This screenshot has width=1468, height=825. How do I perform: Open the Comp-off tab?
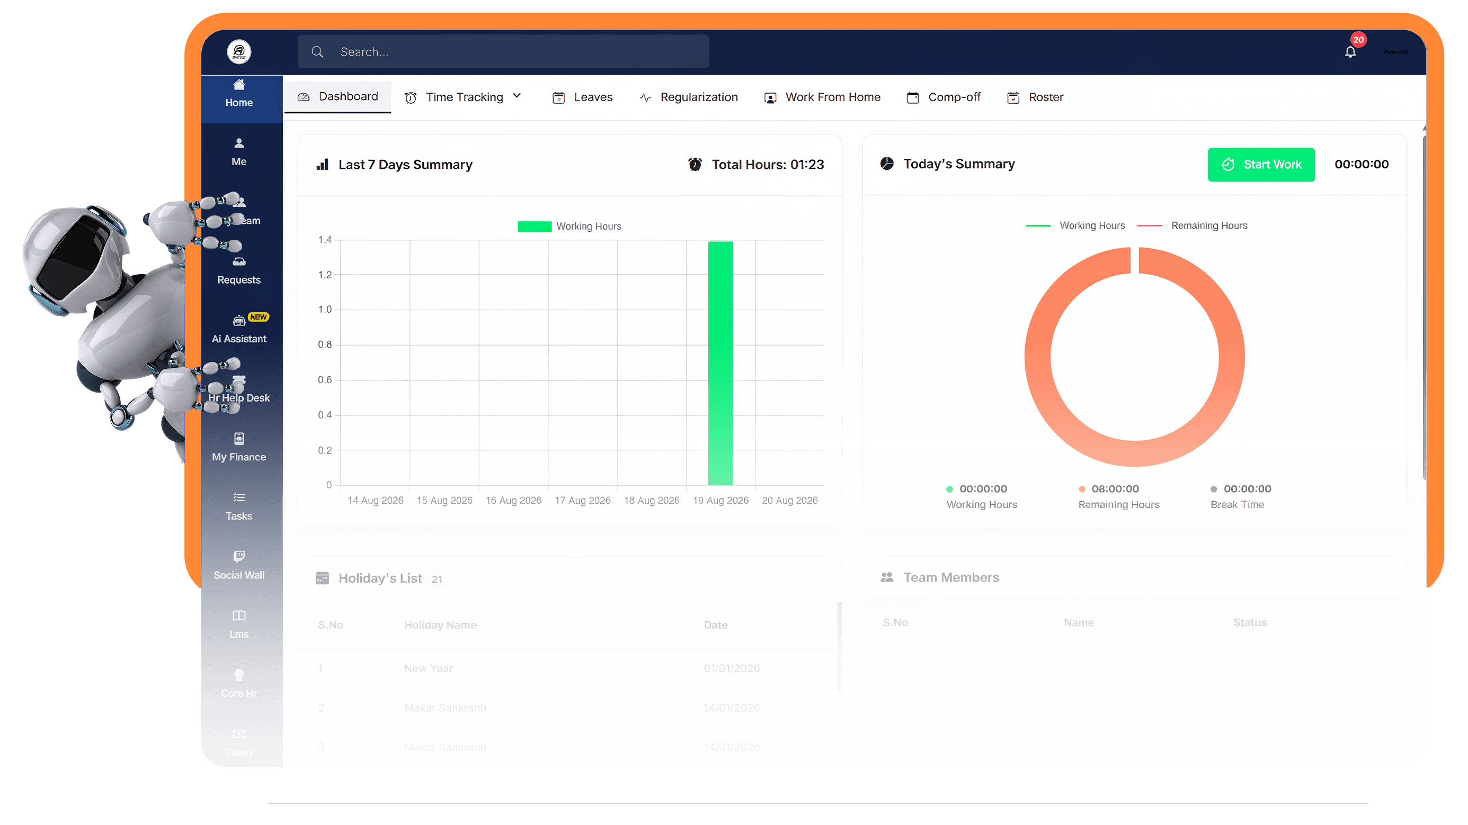tap(943, 97)
